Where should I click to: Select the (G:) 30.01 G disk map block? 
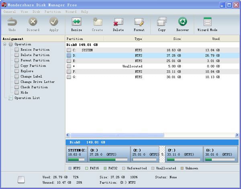coord(221,154)
